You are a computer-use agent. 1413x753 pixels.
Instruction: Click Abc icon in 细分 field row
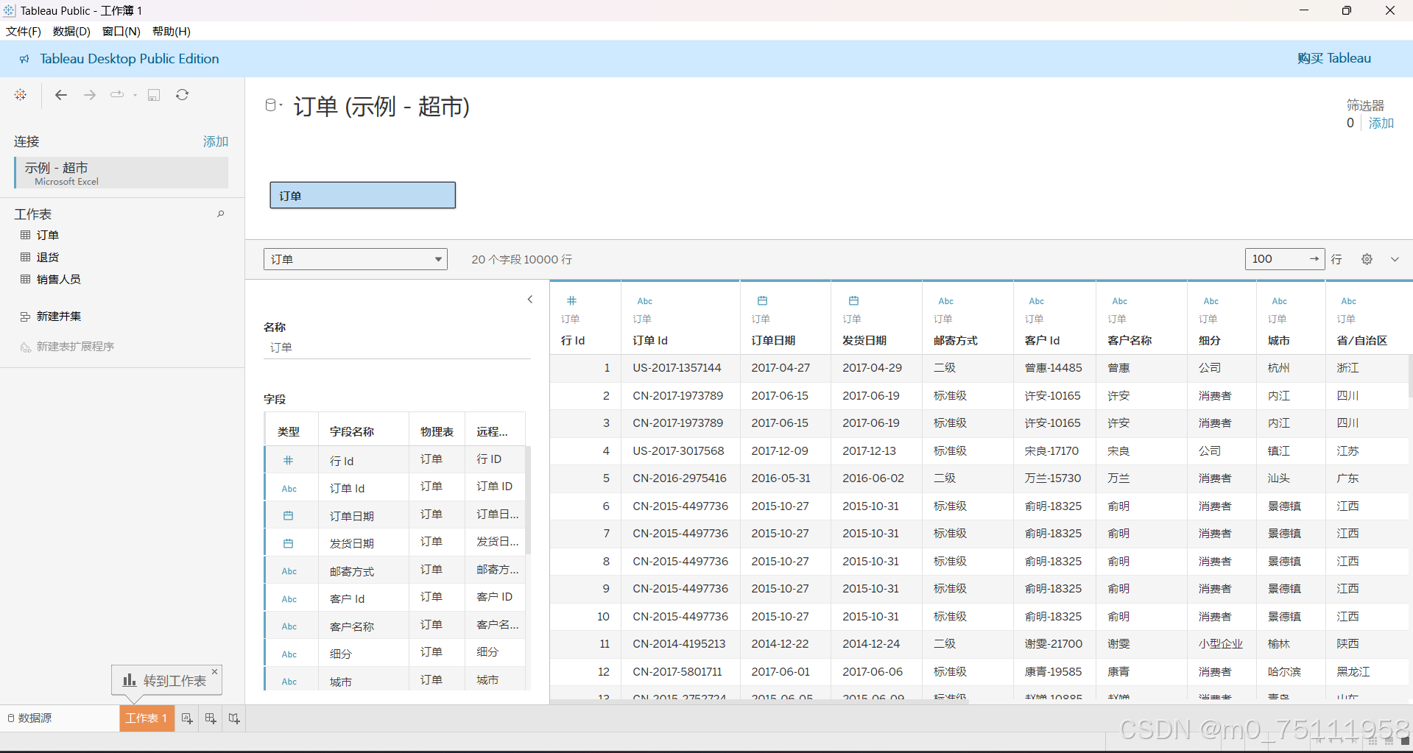click(x=289, y=654)
